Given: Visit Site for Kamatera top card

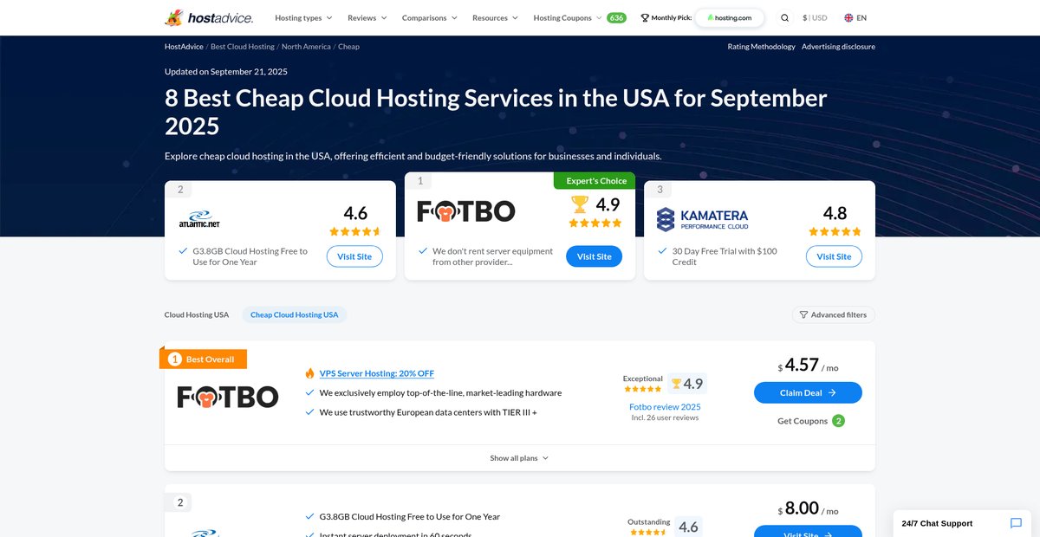Looking at the screenshot, I should 834,256.
